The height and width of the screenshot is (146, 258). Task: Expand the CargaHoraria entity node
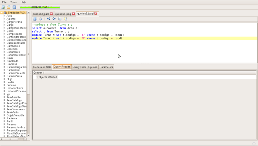[4, 22]
